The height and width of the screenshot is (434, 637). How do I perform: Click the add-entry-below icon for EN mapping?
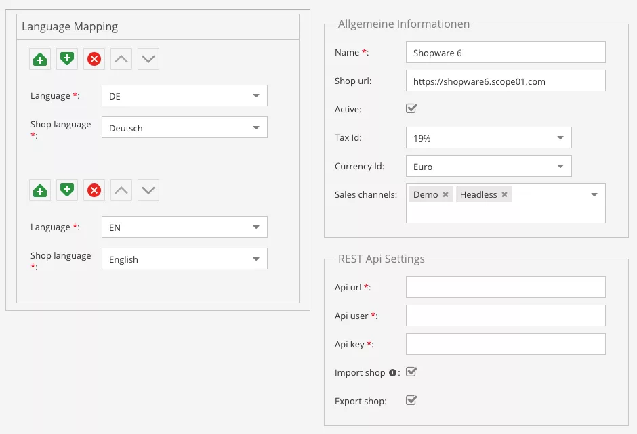coord(67,190)
